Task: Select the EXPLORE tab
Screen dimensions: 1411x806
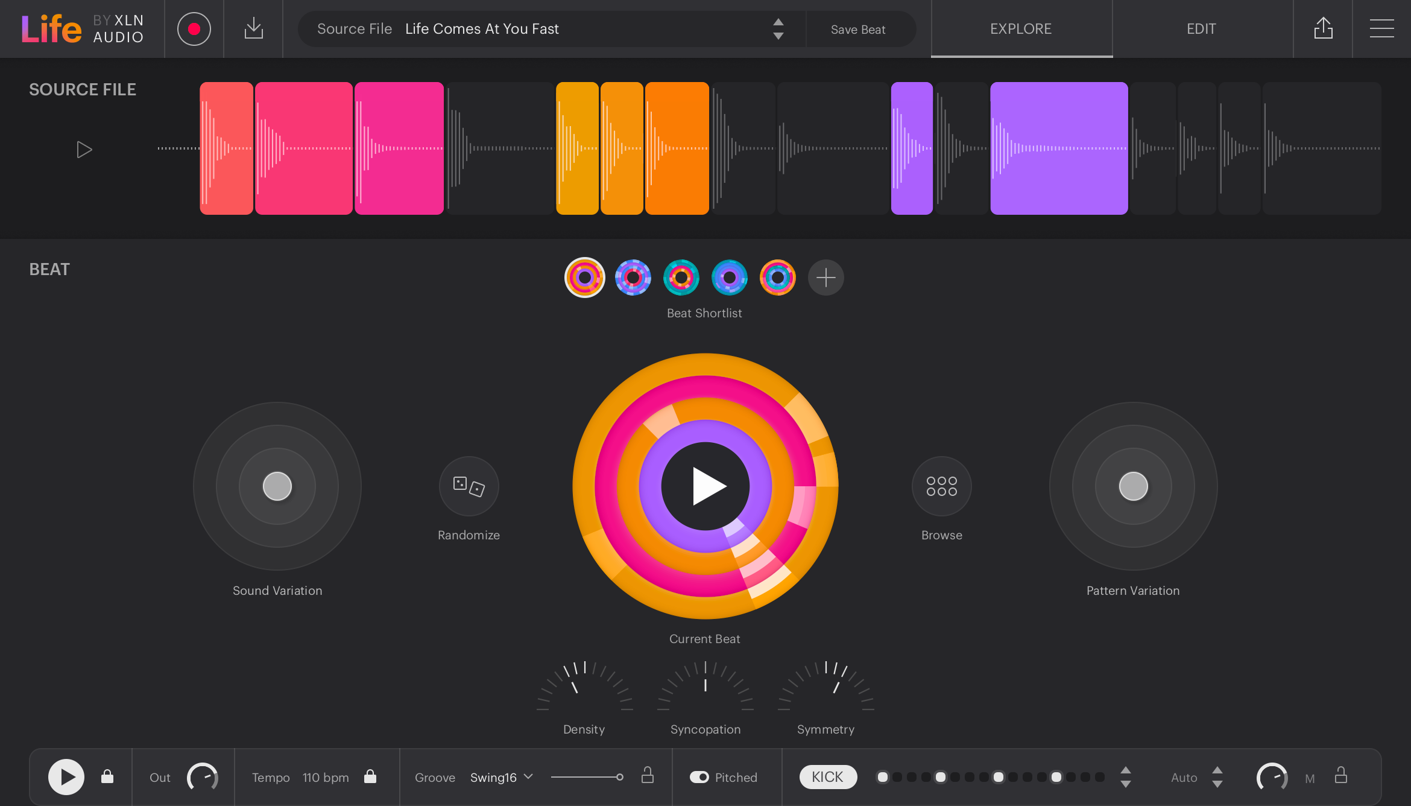Action: pos(1021,28)
